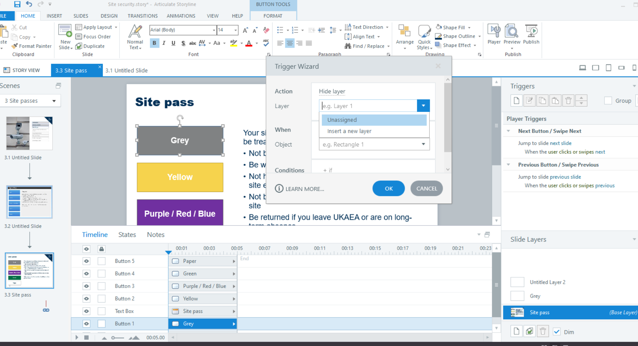Click the Hide layer action link
This screenshot has height=346, width=638.
coord(332,91)
